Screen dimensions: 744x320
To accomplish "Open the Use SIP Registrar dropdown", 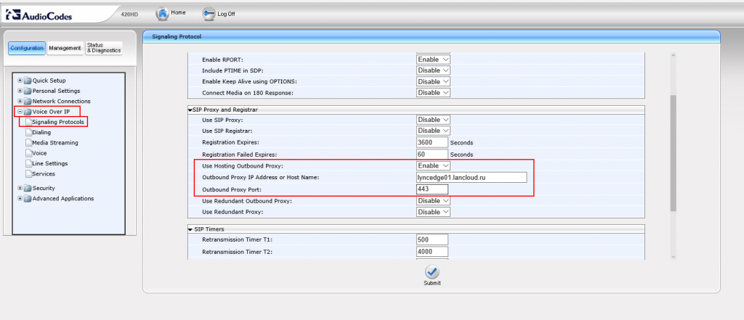I will 433,131.
